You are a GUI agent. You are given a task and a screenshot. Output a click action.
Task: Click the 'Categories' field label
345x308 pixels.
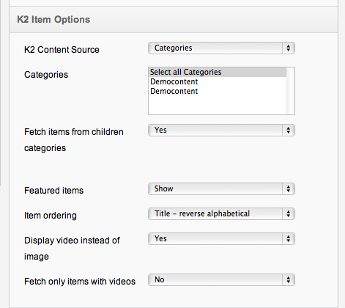coord(46,75)
